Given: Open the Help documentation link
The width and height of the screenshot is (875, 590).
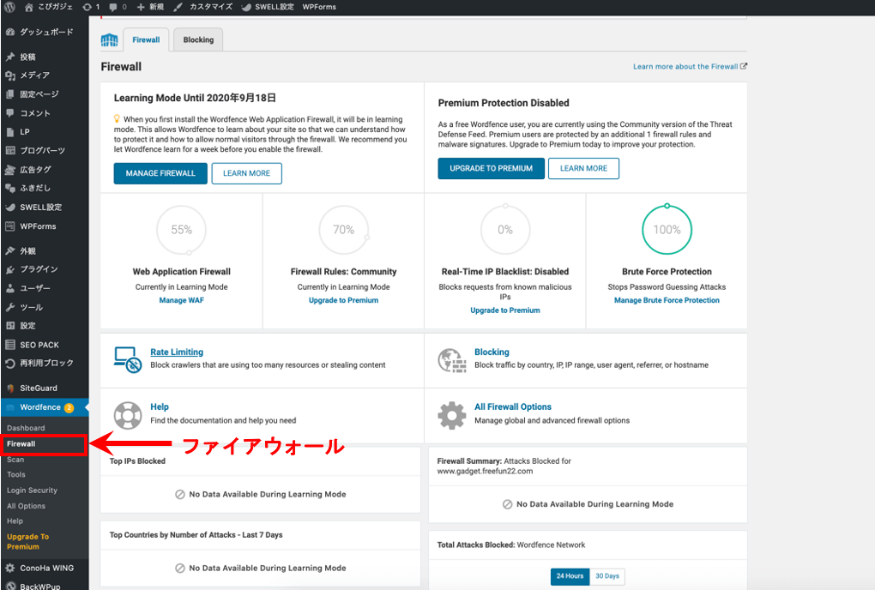Looking at the screenshot, I should [159, 406].
